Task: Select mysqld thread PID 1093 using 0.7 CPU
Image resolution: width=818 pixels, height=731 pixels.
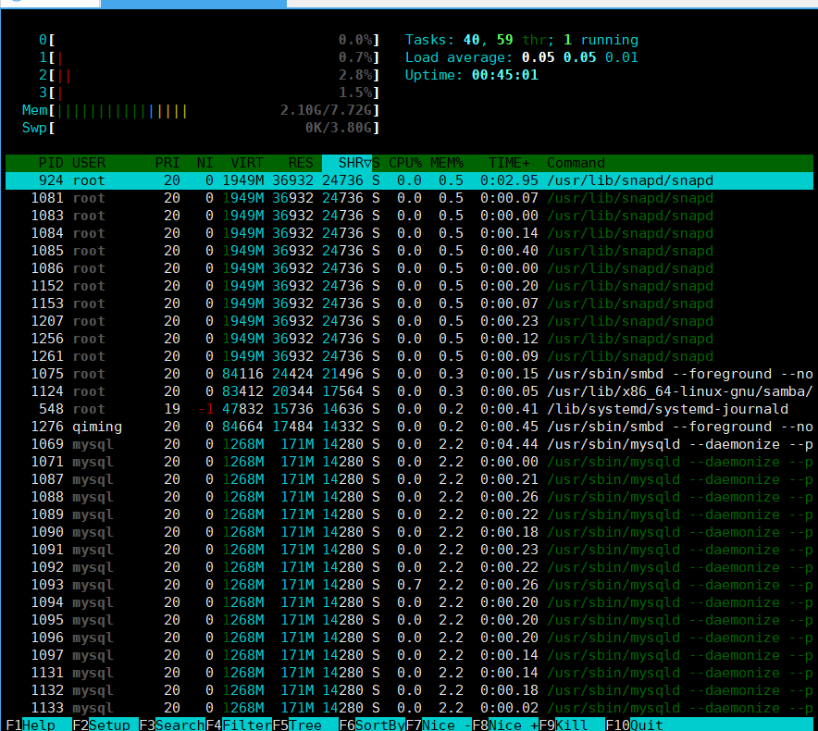Action: 409,585
